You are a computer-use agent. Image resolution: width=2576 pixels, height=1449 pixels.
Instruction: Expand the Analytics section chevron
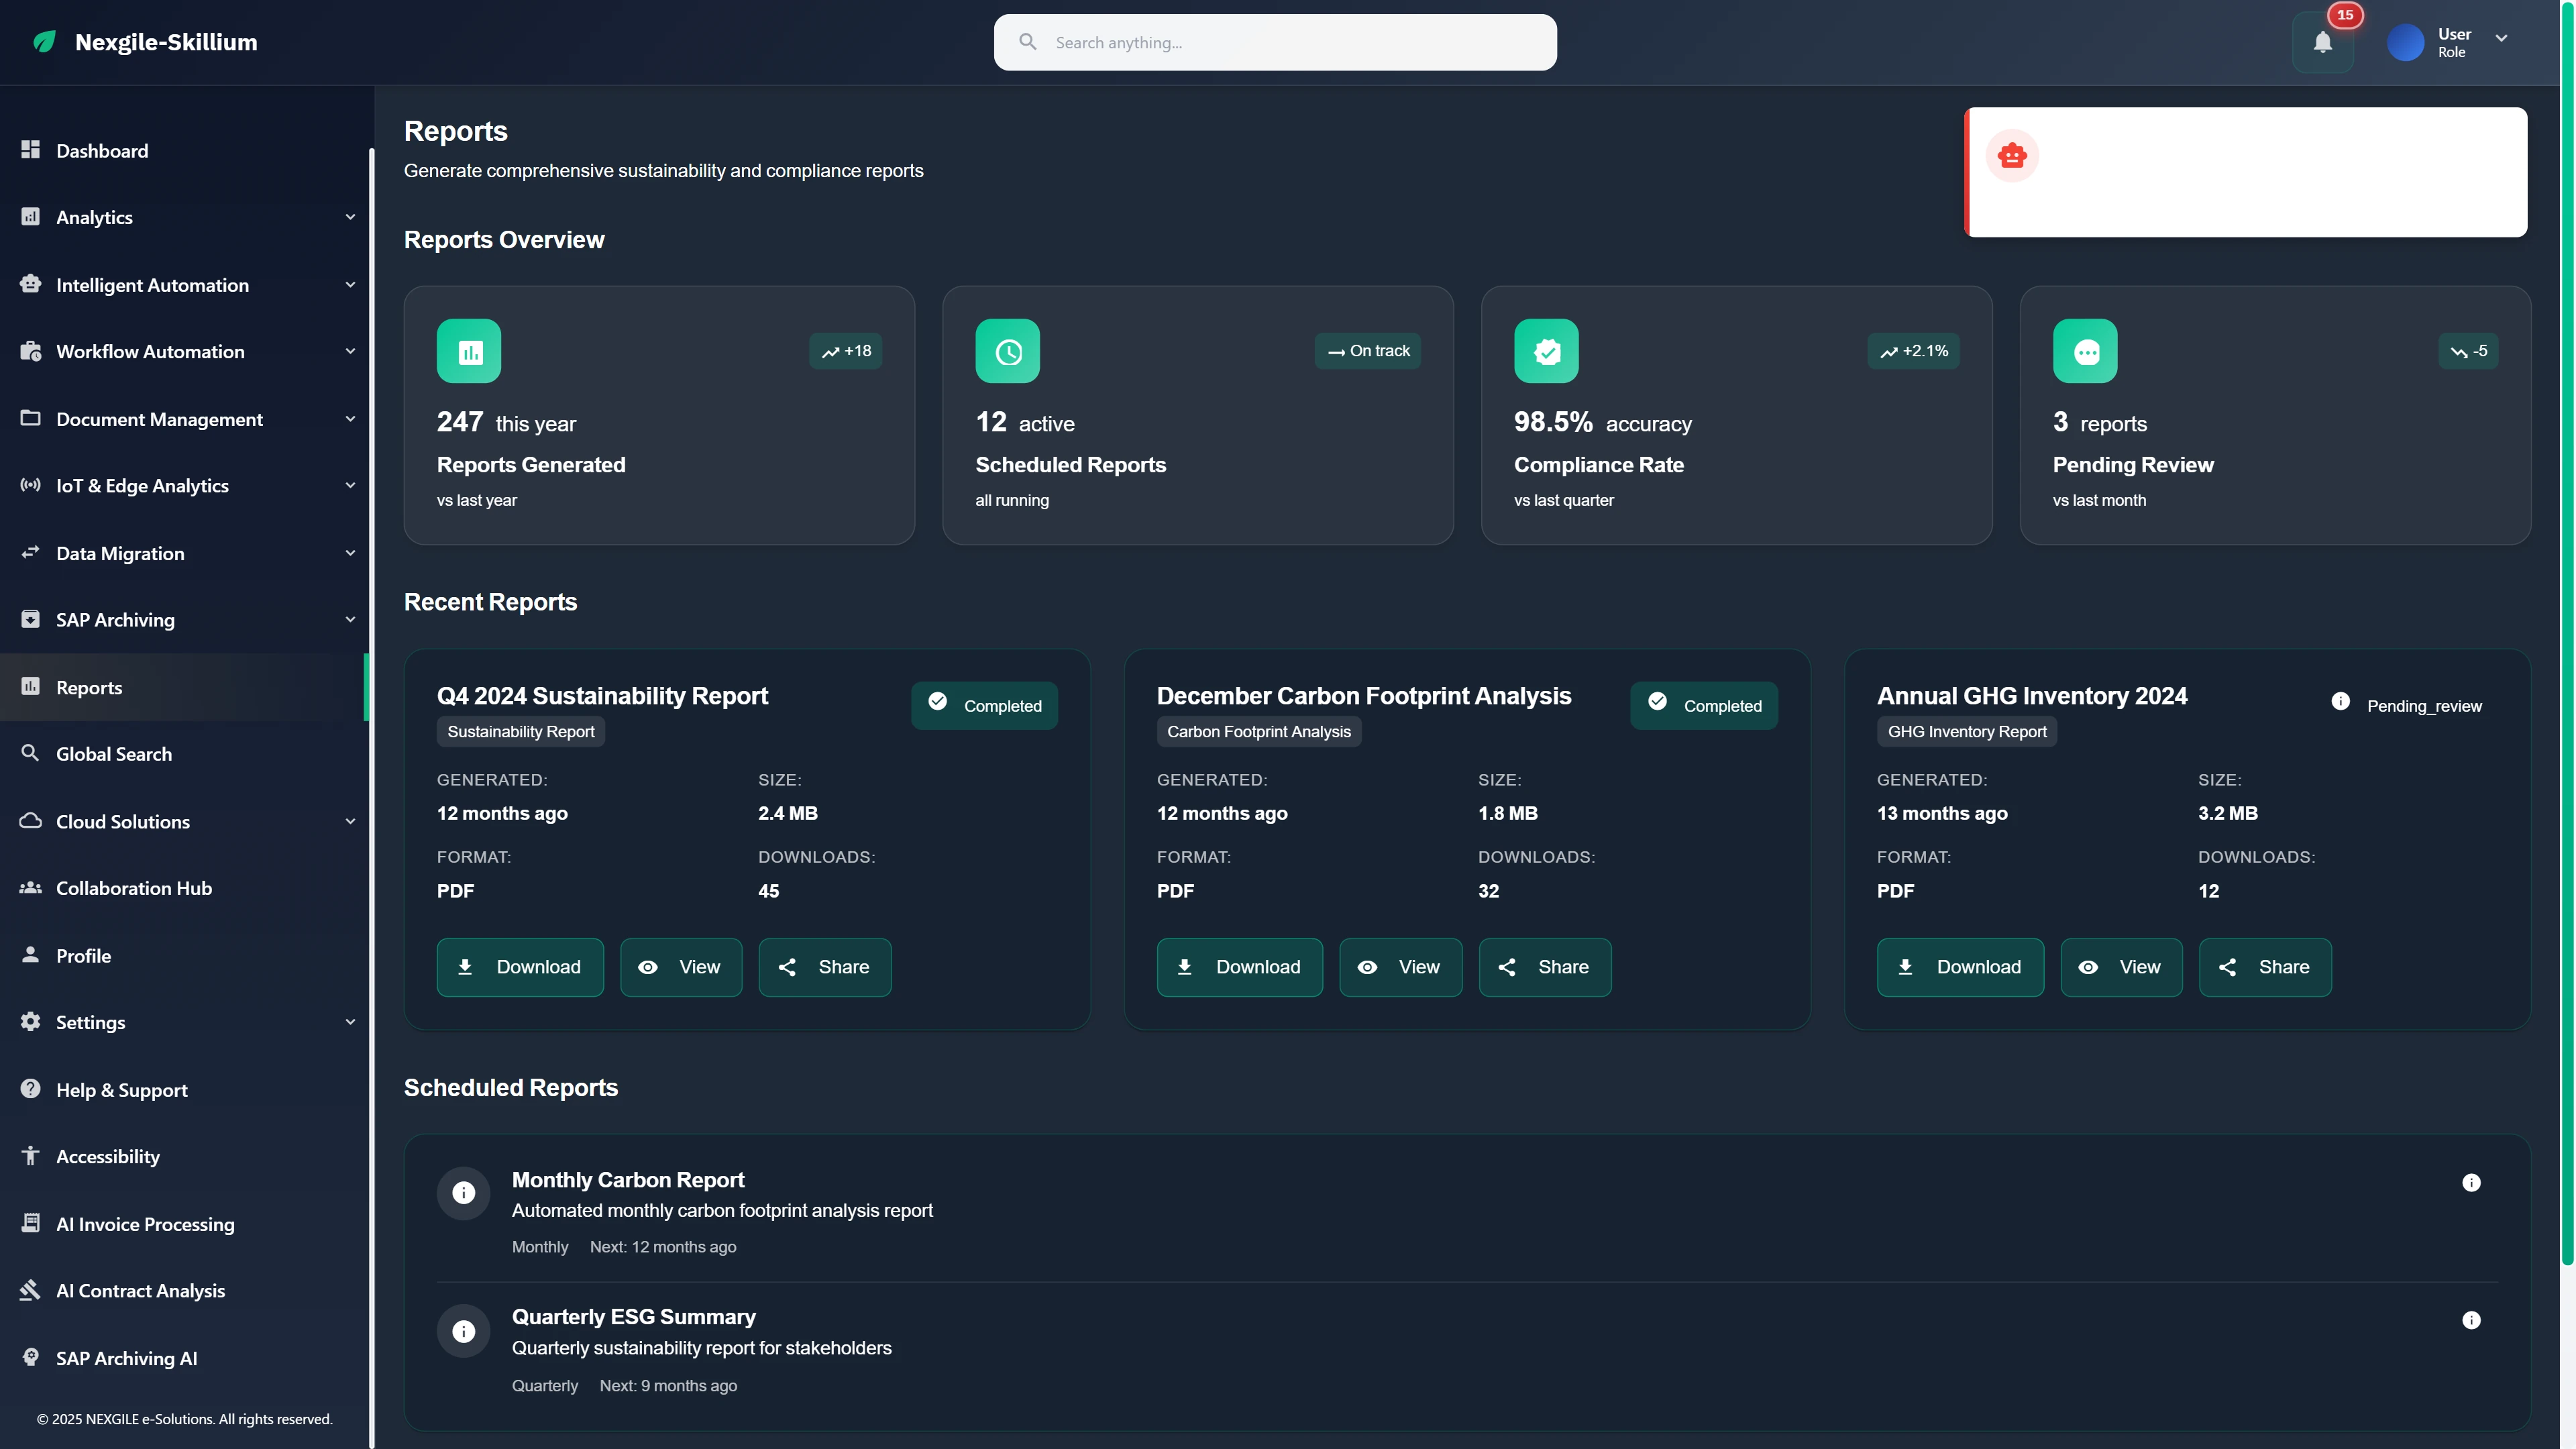pos(350,217)
